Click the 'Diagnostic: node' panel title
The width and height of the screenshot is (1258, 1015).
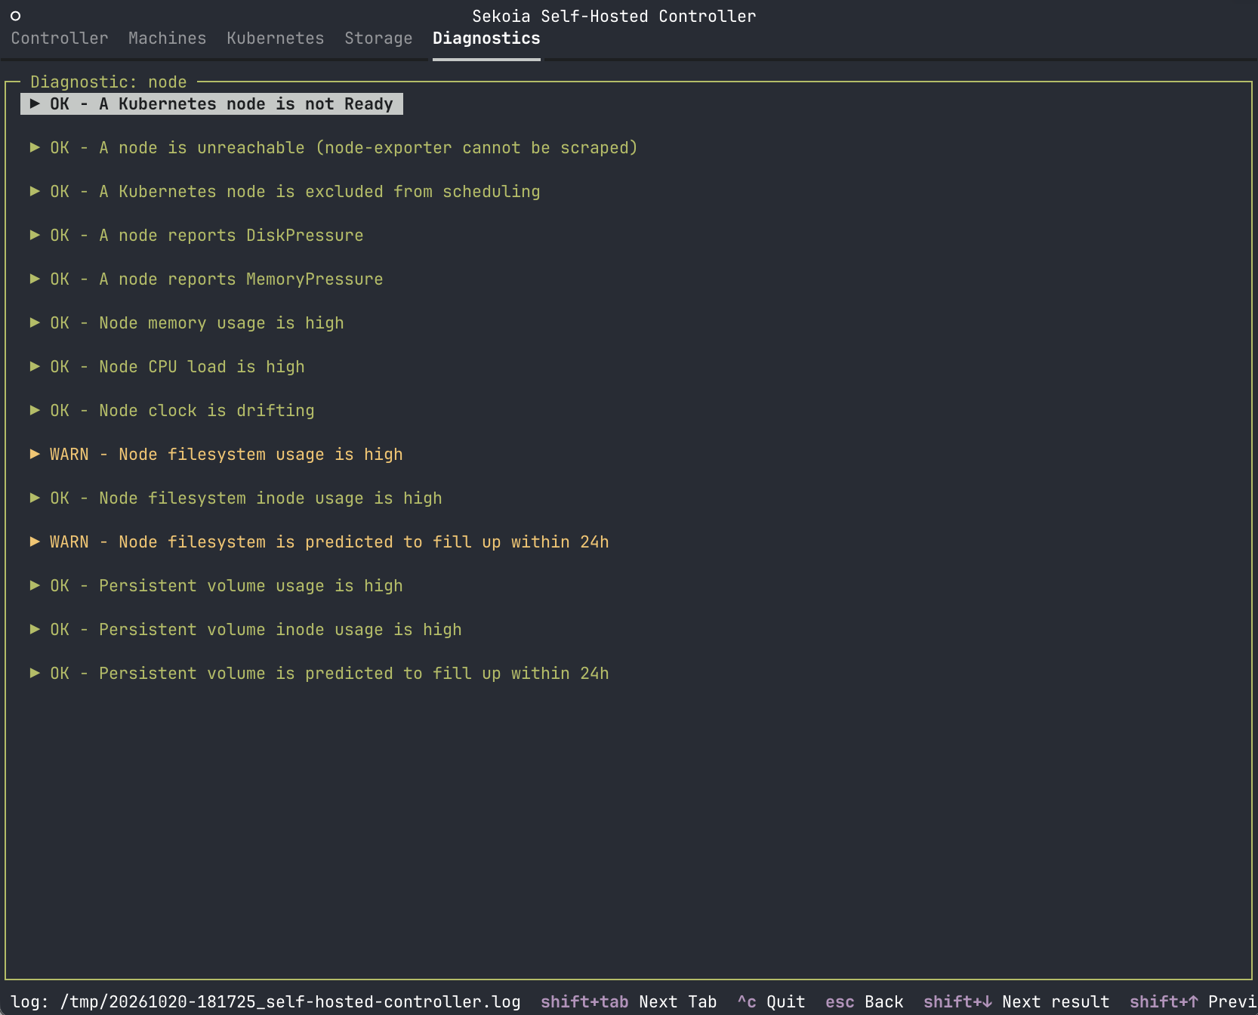tap(109, 82)
